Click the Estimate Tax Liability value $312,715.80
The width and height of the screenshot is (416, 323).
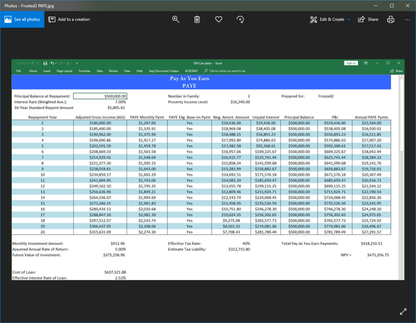point(239,249)
